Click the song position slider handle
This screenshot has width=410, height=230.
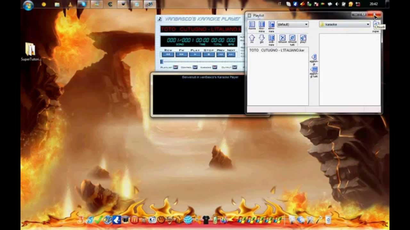tap(162, 62)
